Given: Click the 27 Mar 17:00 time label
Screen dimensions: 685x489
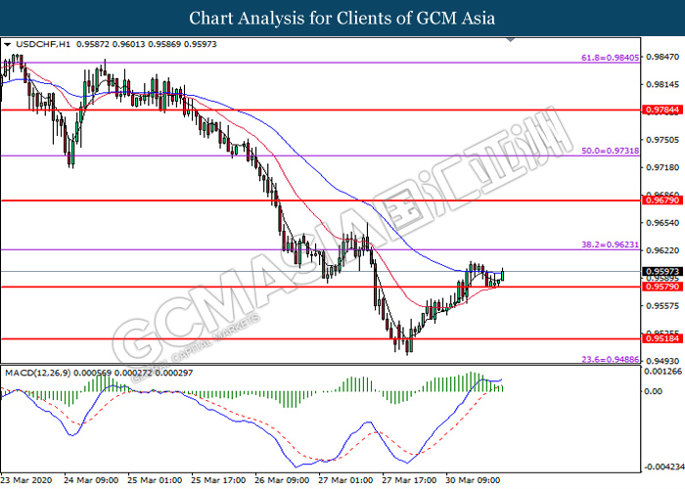Looking at the screenshot, I should coord(409,480).
